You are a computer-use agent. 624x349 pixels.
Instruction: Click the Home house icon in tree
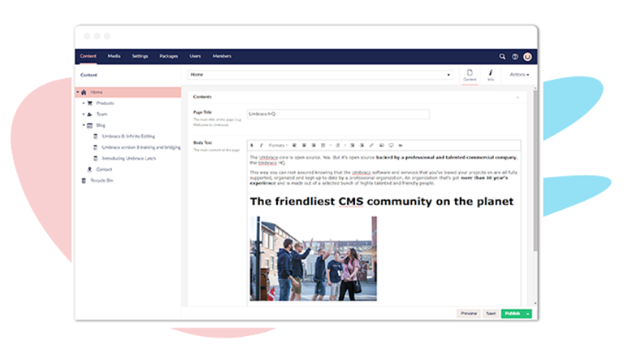point(84,93)
